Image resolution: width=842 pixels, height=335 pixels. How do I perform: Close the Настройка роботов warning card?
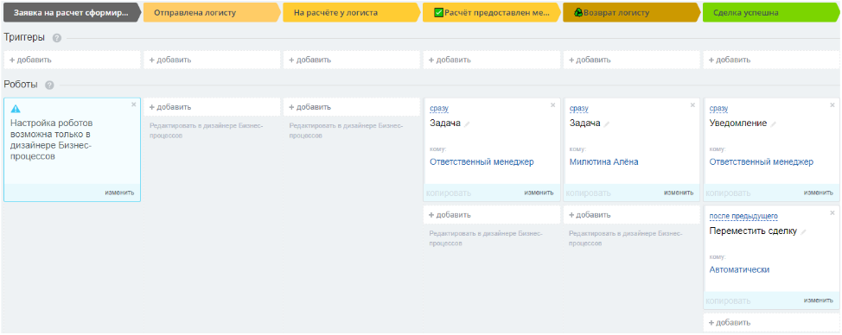(134, 104)
